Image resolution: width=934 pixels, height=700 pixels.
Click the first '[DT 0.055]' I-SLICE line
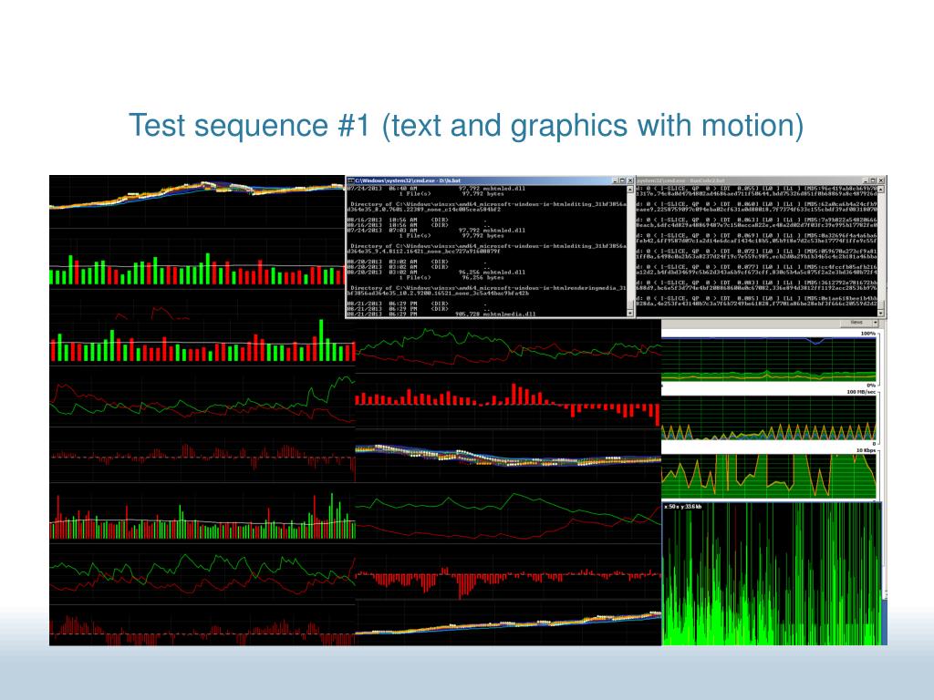[x=757, y=188]
